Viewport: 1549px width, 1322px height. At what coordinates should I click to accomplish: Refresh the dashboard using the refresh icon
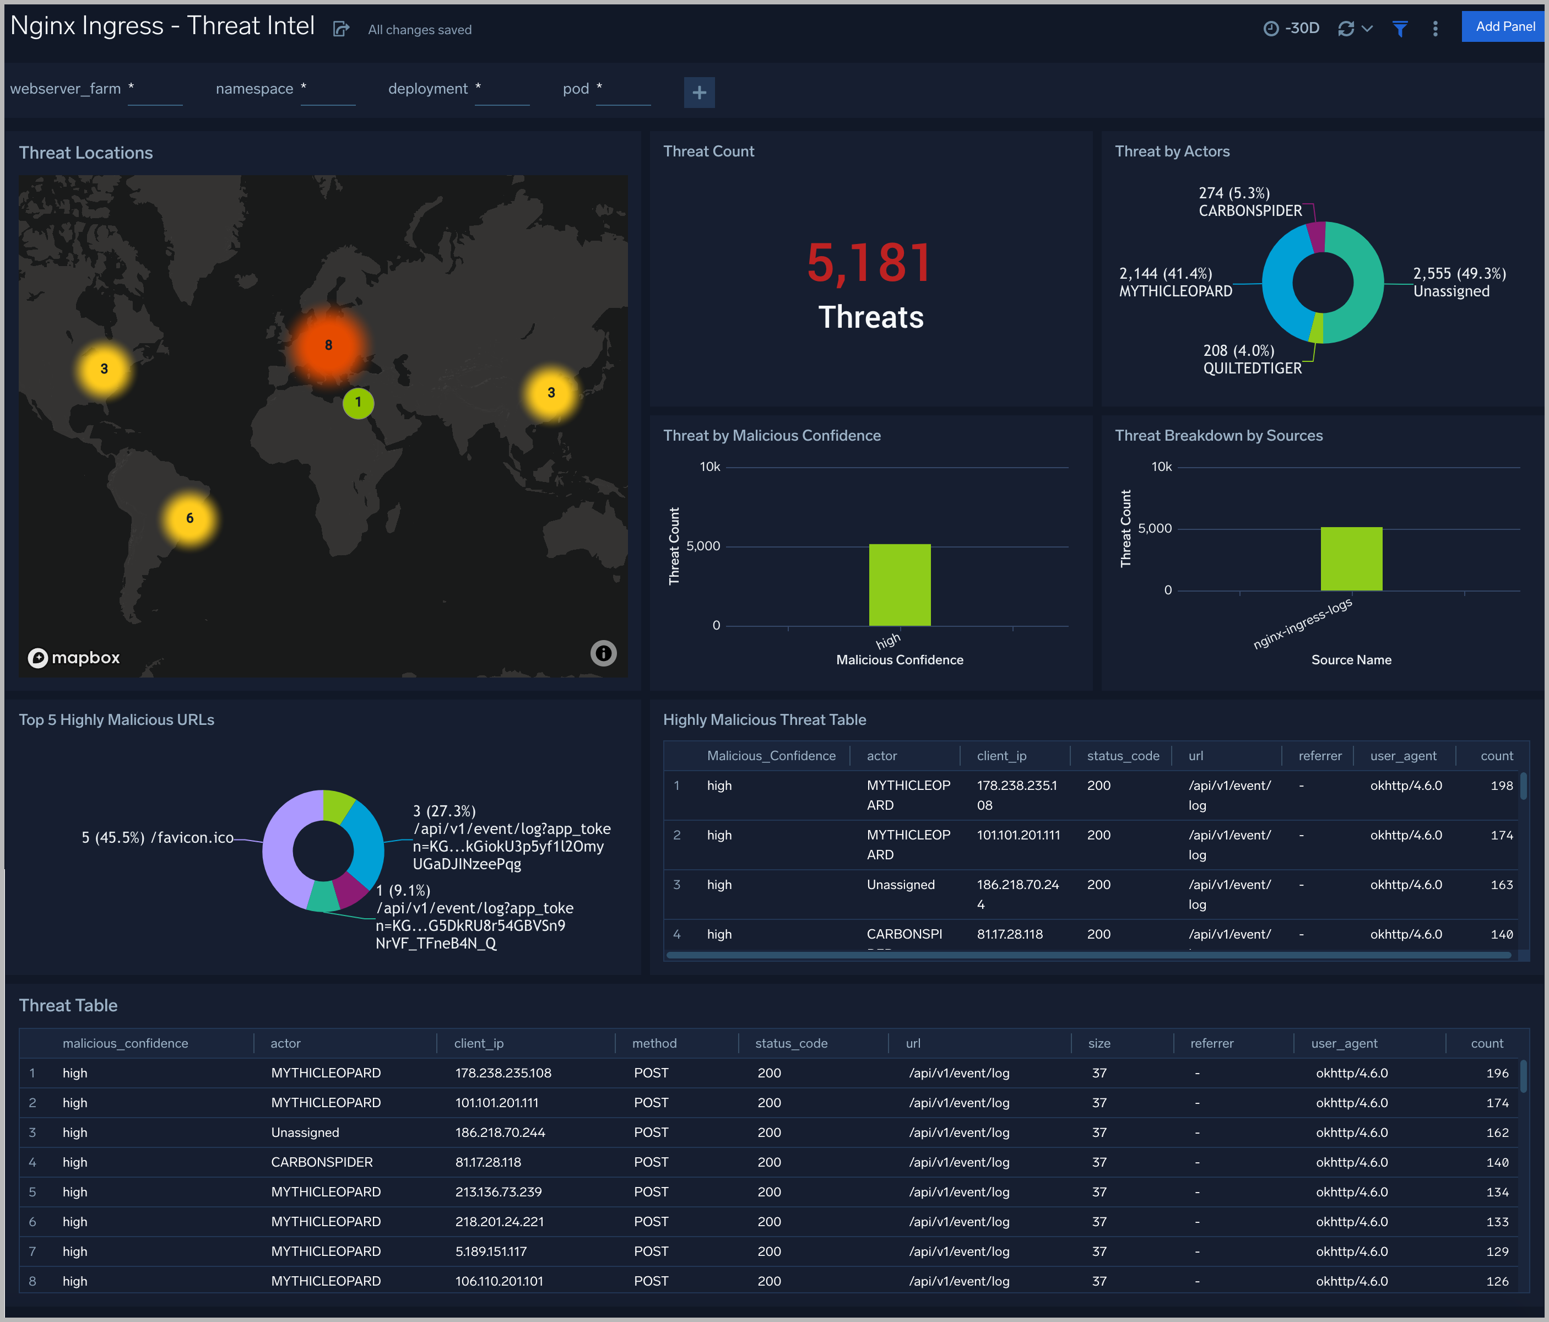click(1346, 27)
